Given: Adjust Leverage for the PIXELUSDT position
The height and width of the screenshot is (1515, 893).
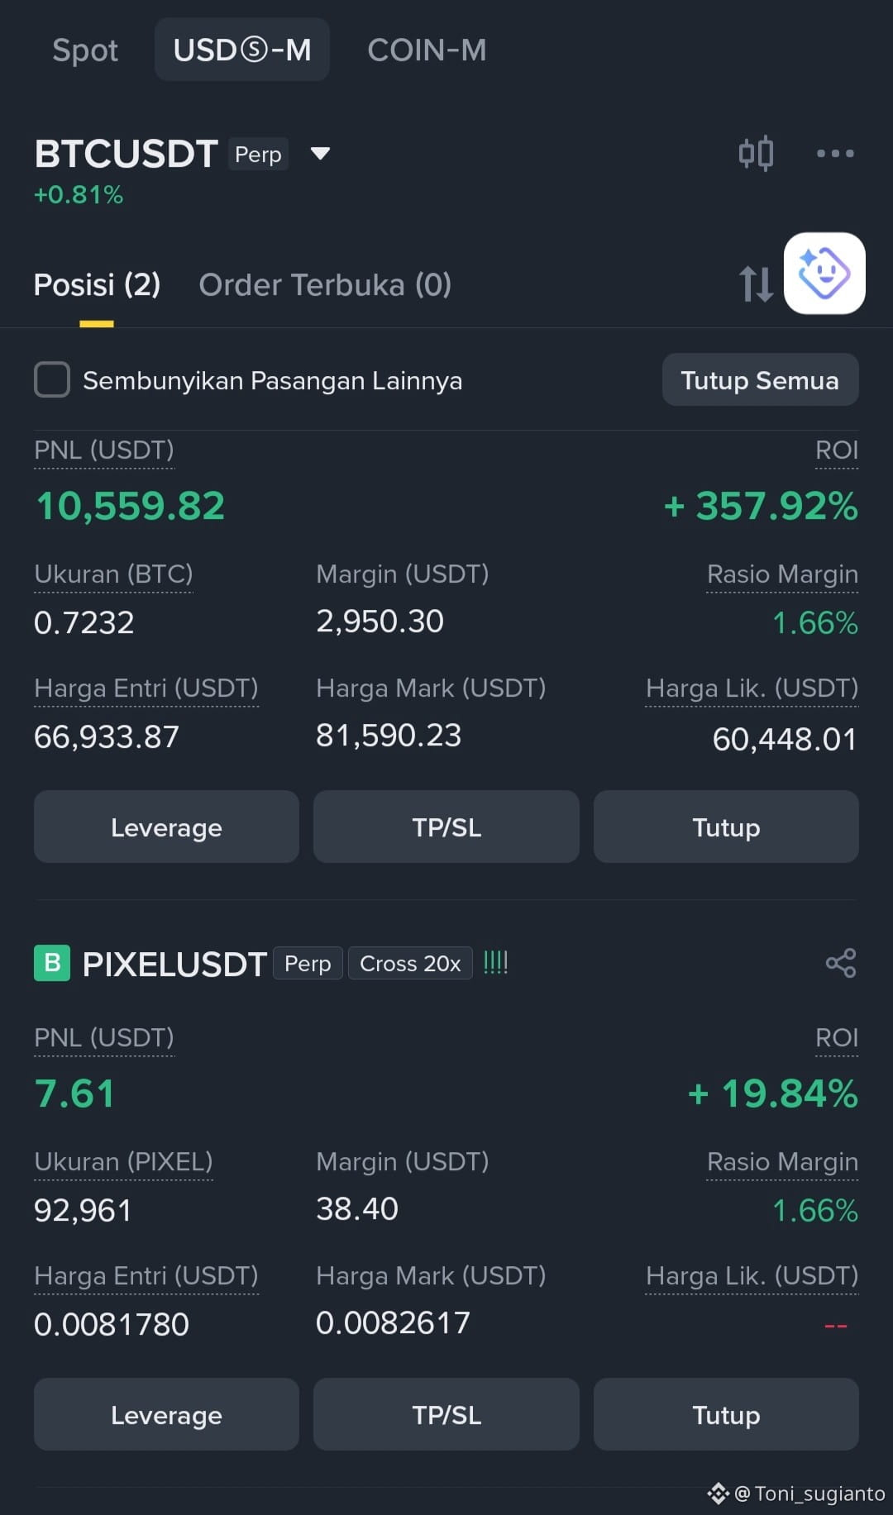Looking at the screenshot, I should [166, 1414].
